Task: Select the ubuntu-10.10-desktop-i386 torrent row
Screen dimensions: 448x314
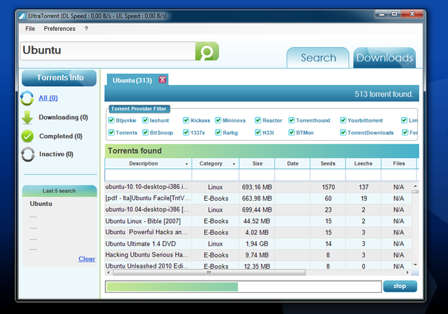Action: tap(258, 187)
